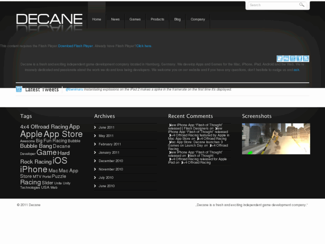Open 'Mac App Store: Decane launches 3 Games' comment
325x244 pixels.
point(195,144)
